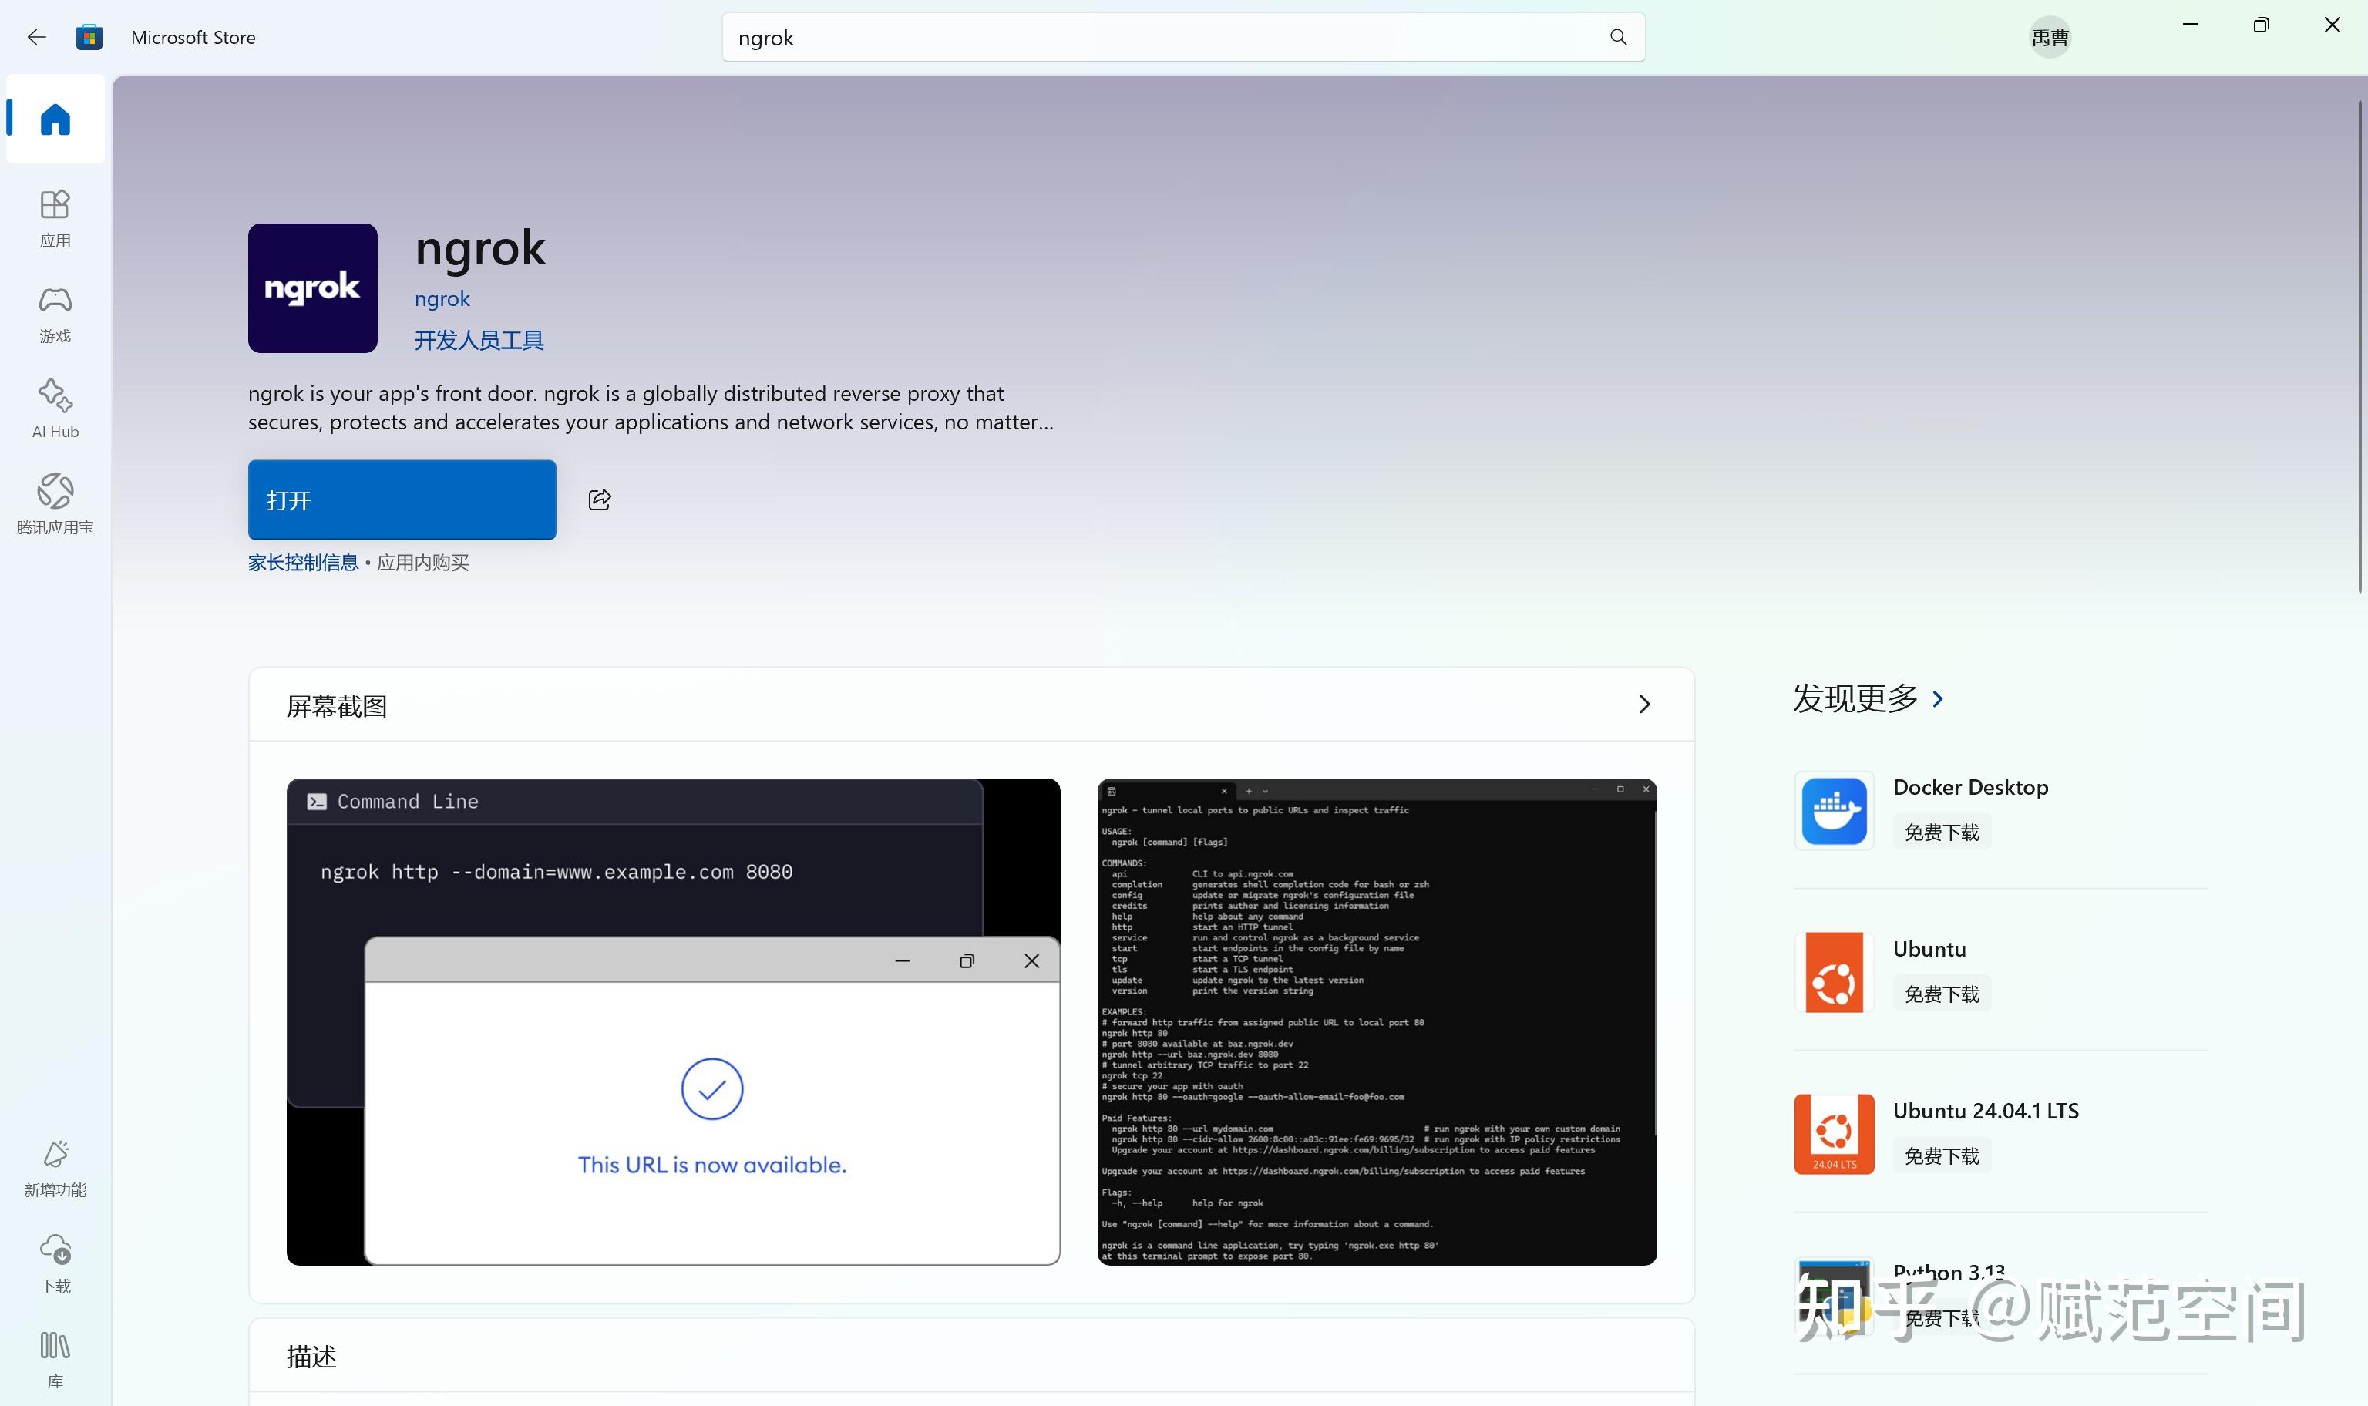2368x1406 pixels.
Task: Go back using the back arrow
Action: [36, 37]
